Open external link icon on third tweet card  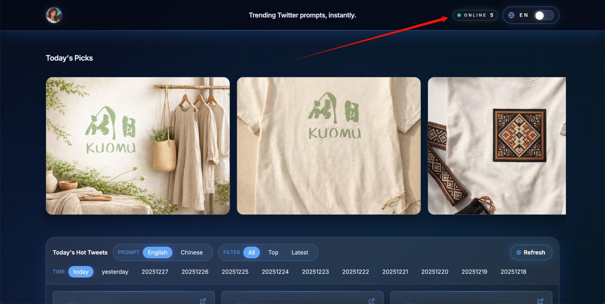click(540, 301)
